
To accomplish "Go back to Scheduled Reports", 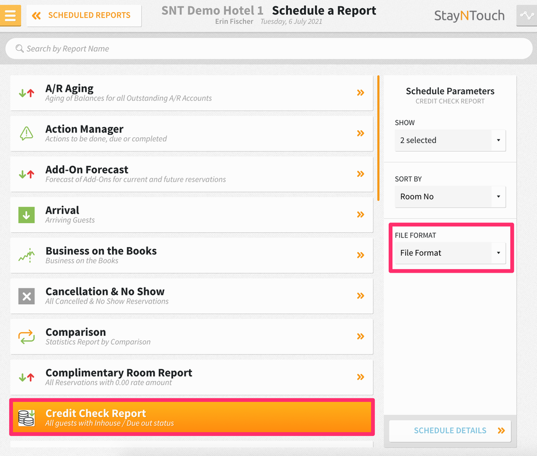I will click(x=84, y=15).
